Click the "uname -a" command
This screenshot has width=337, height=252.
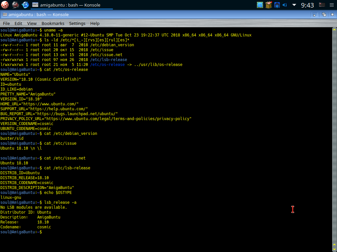(53, 30)
